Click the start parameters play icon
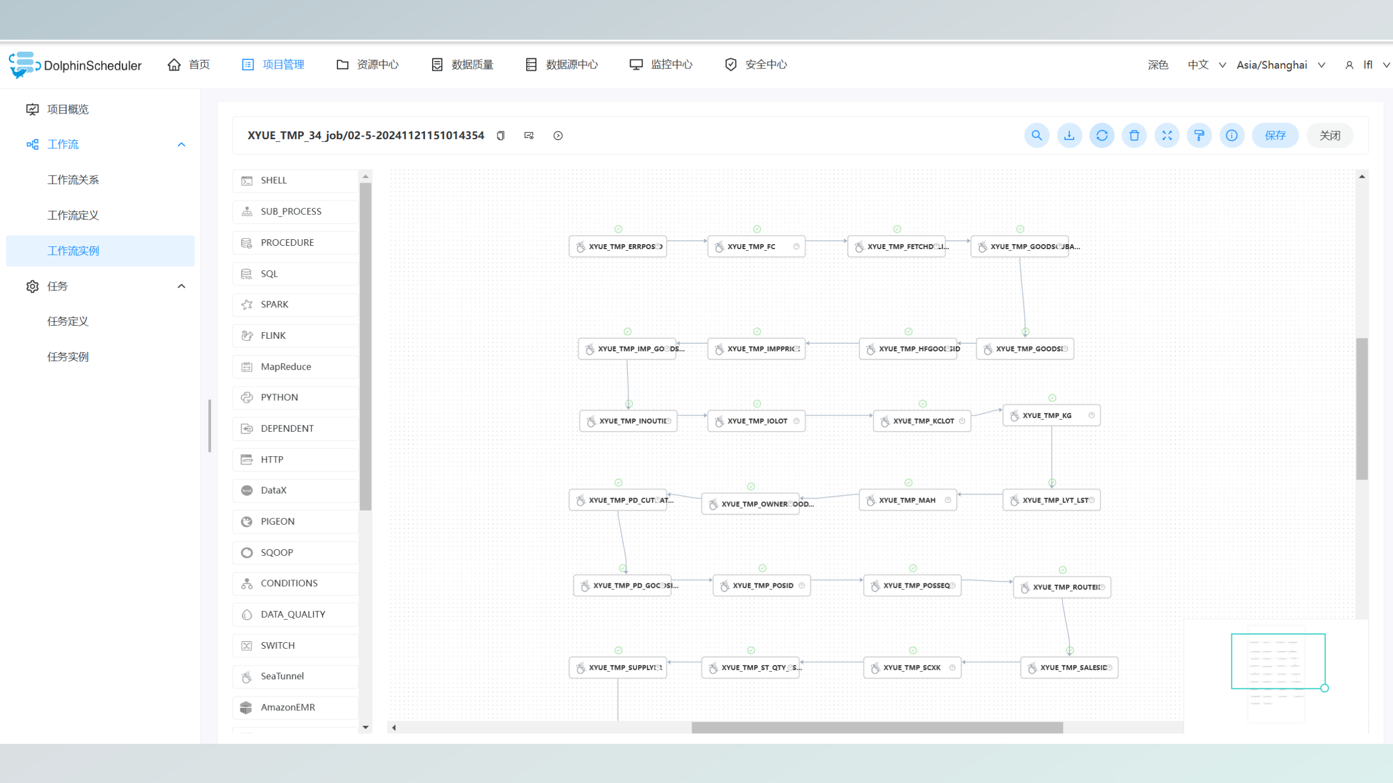1393x783 pixels. pyautogui.click(x=558, y=135)
